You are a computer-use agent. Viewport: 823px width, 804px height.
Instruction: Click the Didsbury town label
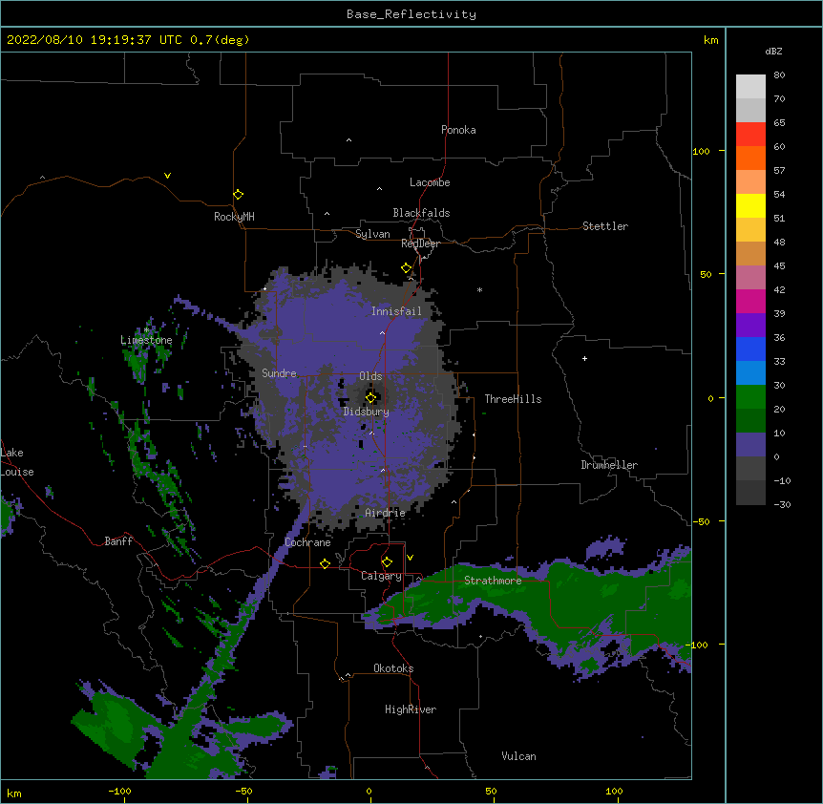[x=367, y=412]
